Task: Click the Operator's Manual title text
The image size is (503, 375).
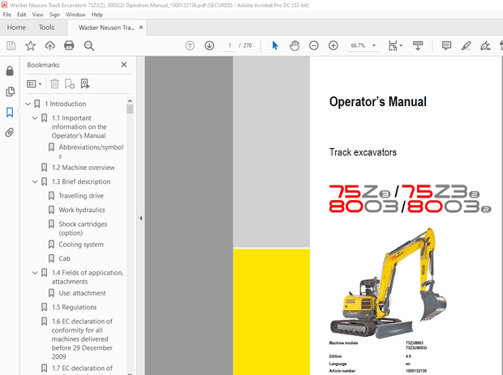Action: point(378,102)
